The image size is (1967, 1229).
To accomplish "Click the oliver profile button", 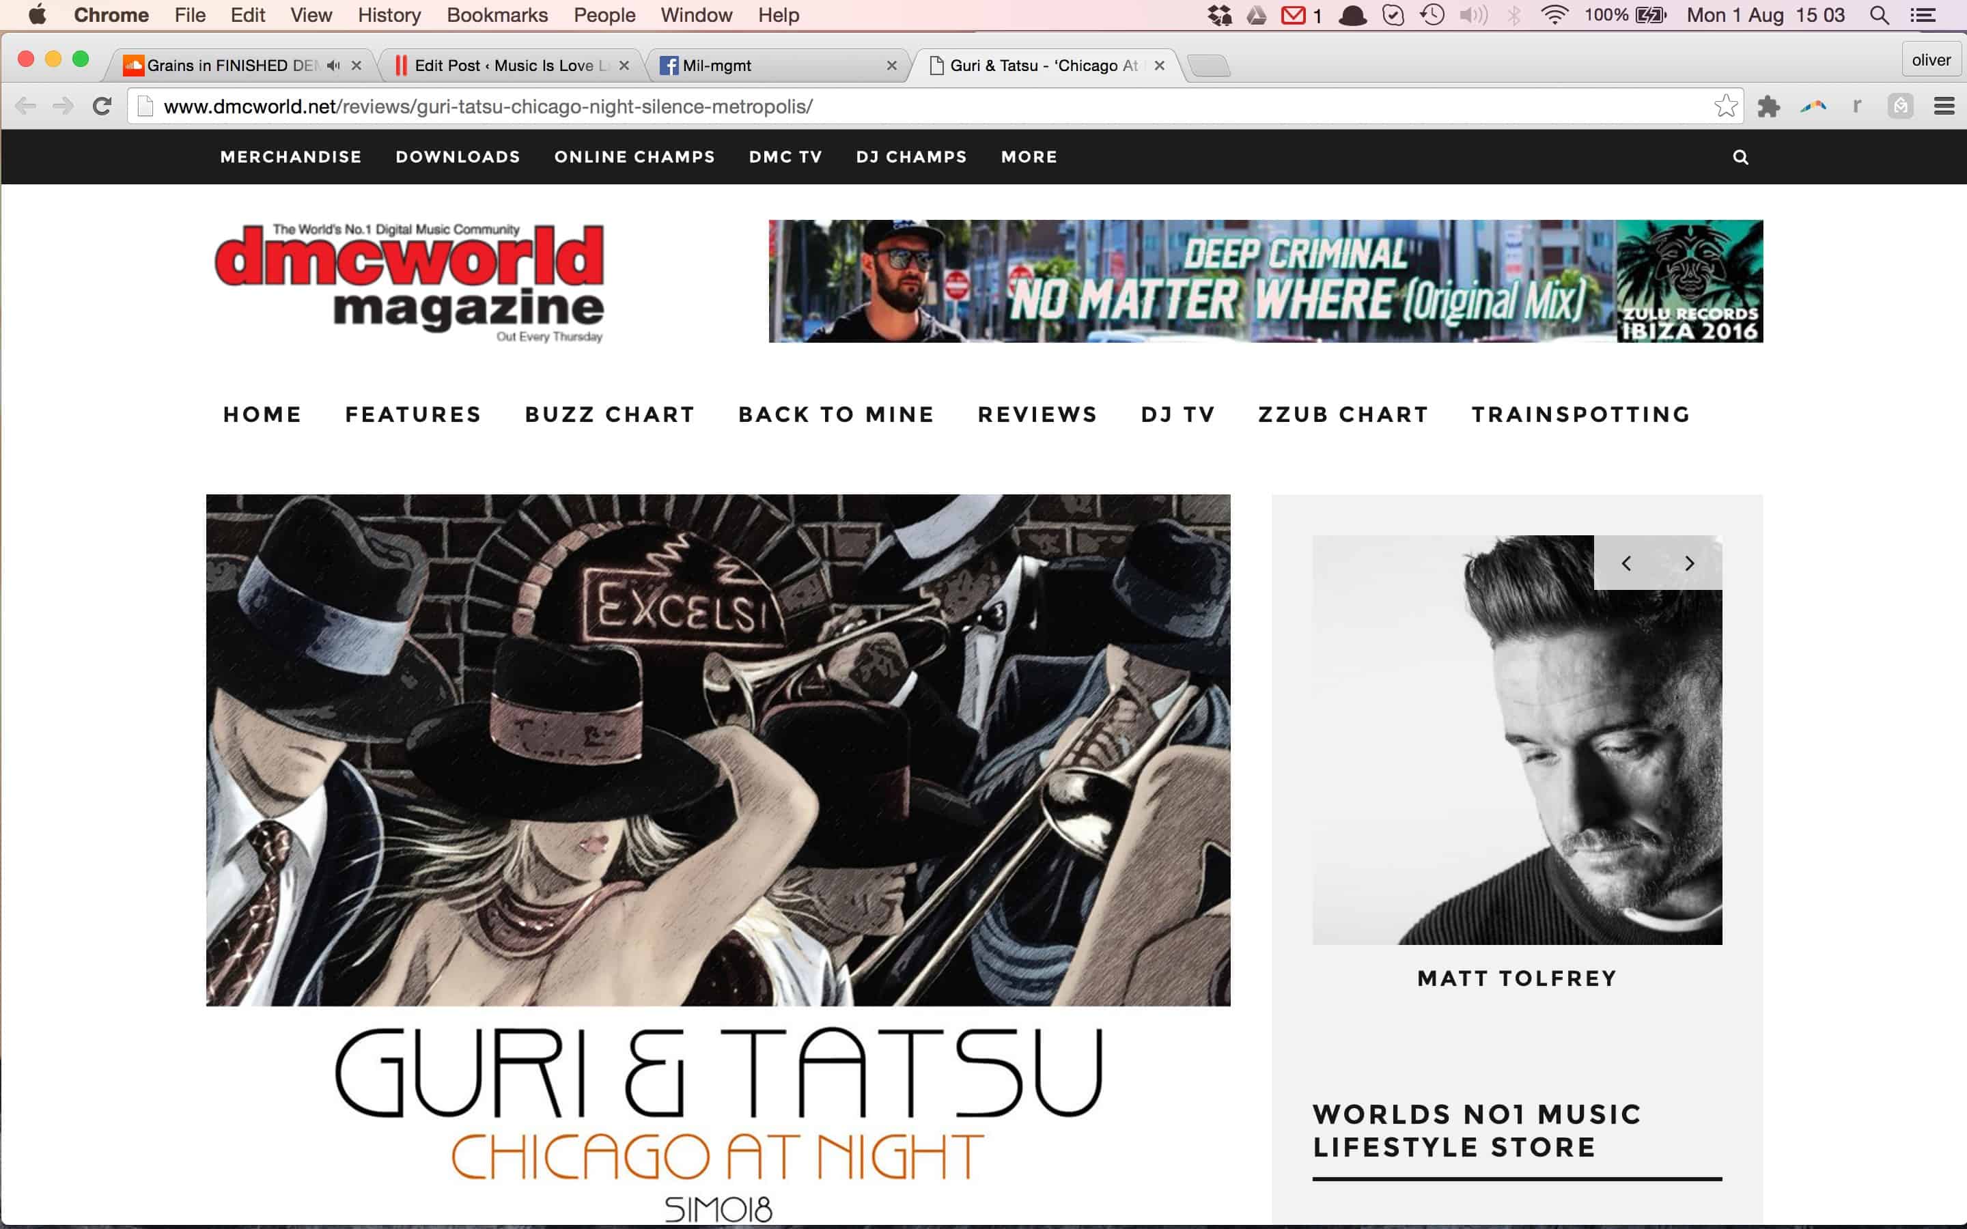I will (x=1931, y=60).
